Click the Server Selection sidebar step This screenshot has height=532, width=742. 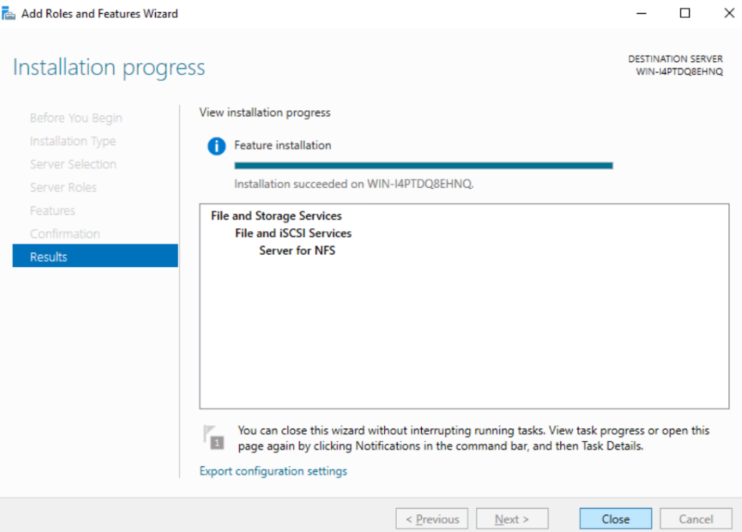tap(72, 164)
